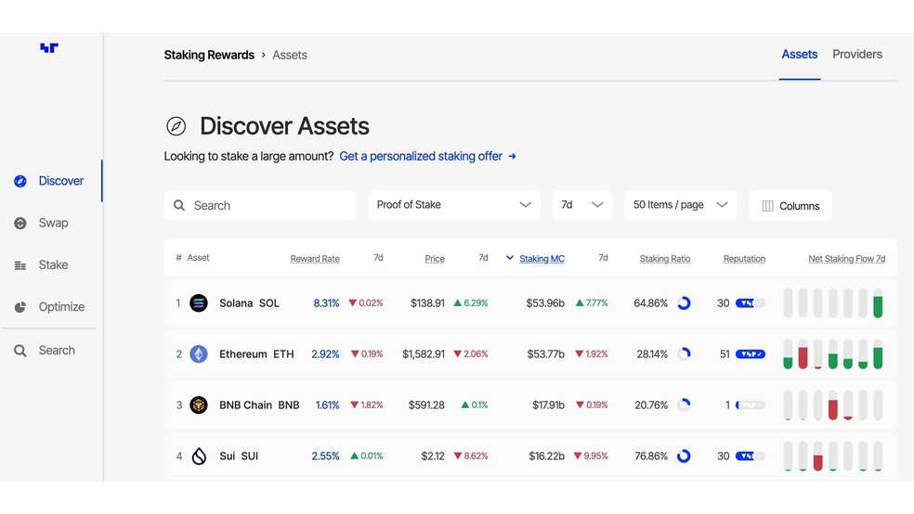Click the Discover compass icon in sidebar

20,181
